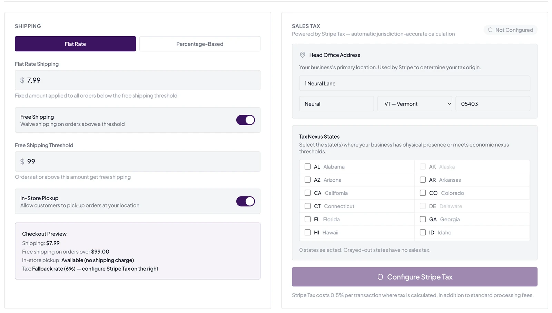Check the Georgia nexus checkbox
This screenshot has width=552, height=313.
tap(423, 219)
